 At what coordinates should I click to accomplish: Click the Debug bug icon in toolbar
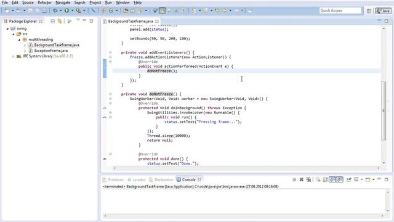pos(55,10)
